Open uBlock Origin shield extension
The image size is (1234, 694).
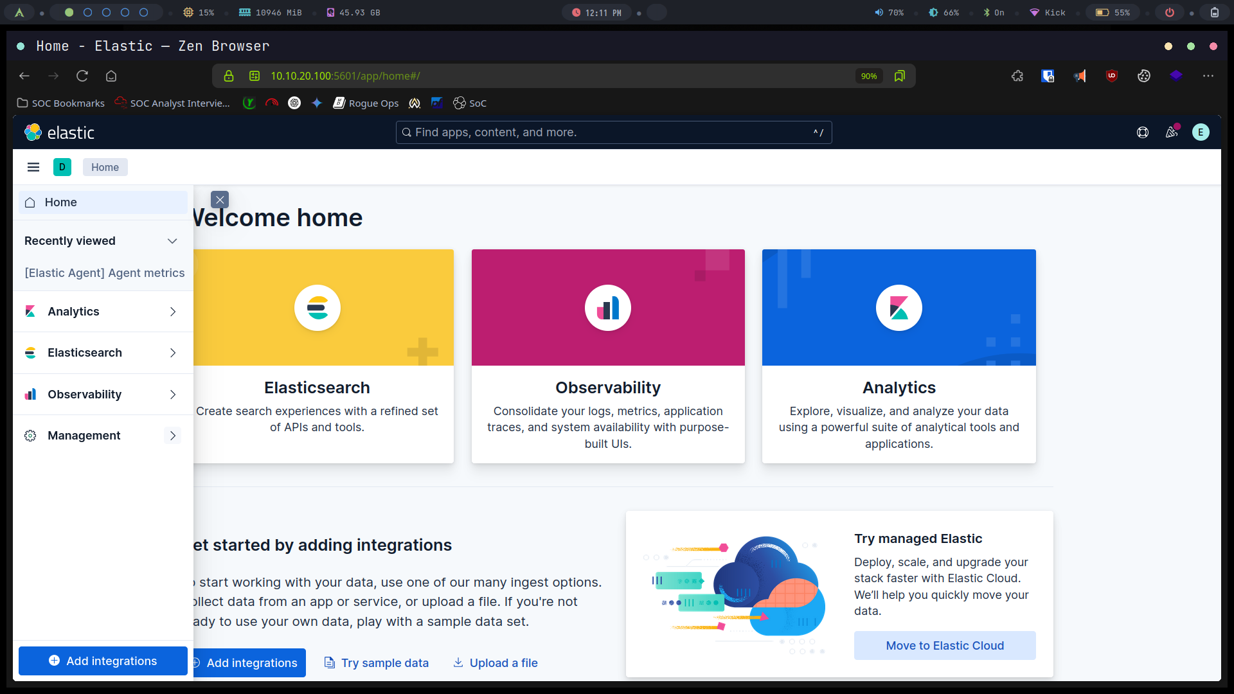[1112, 76]
